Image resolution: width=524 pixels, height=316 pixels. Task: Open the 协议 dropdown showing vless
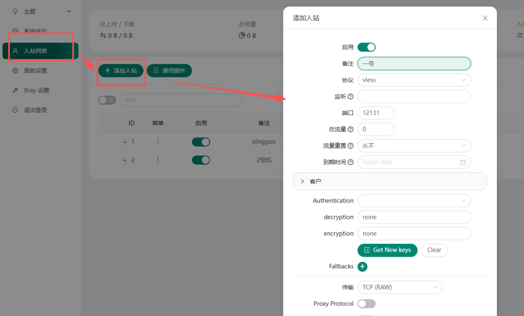[413, 80]
